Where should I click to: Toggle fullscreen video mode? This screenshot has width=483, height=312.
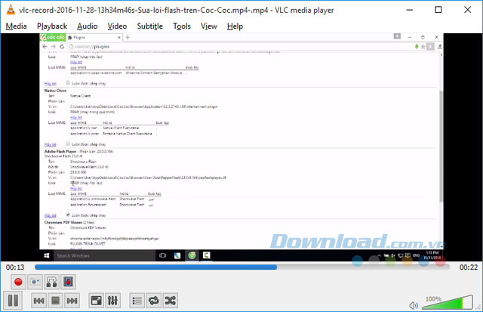(x=96, y=300)
